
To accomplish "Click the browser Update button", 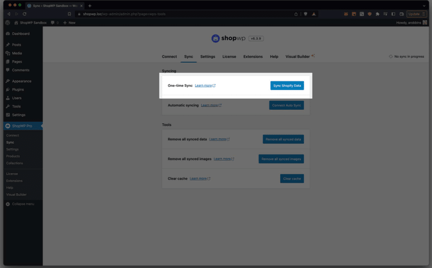I will 417,14.
